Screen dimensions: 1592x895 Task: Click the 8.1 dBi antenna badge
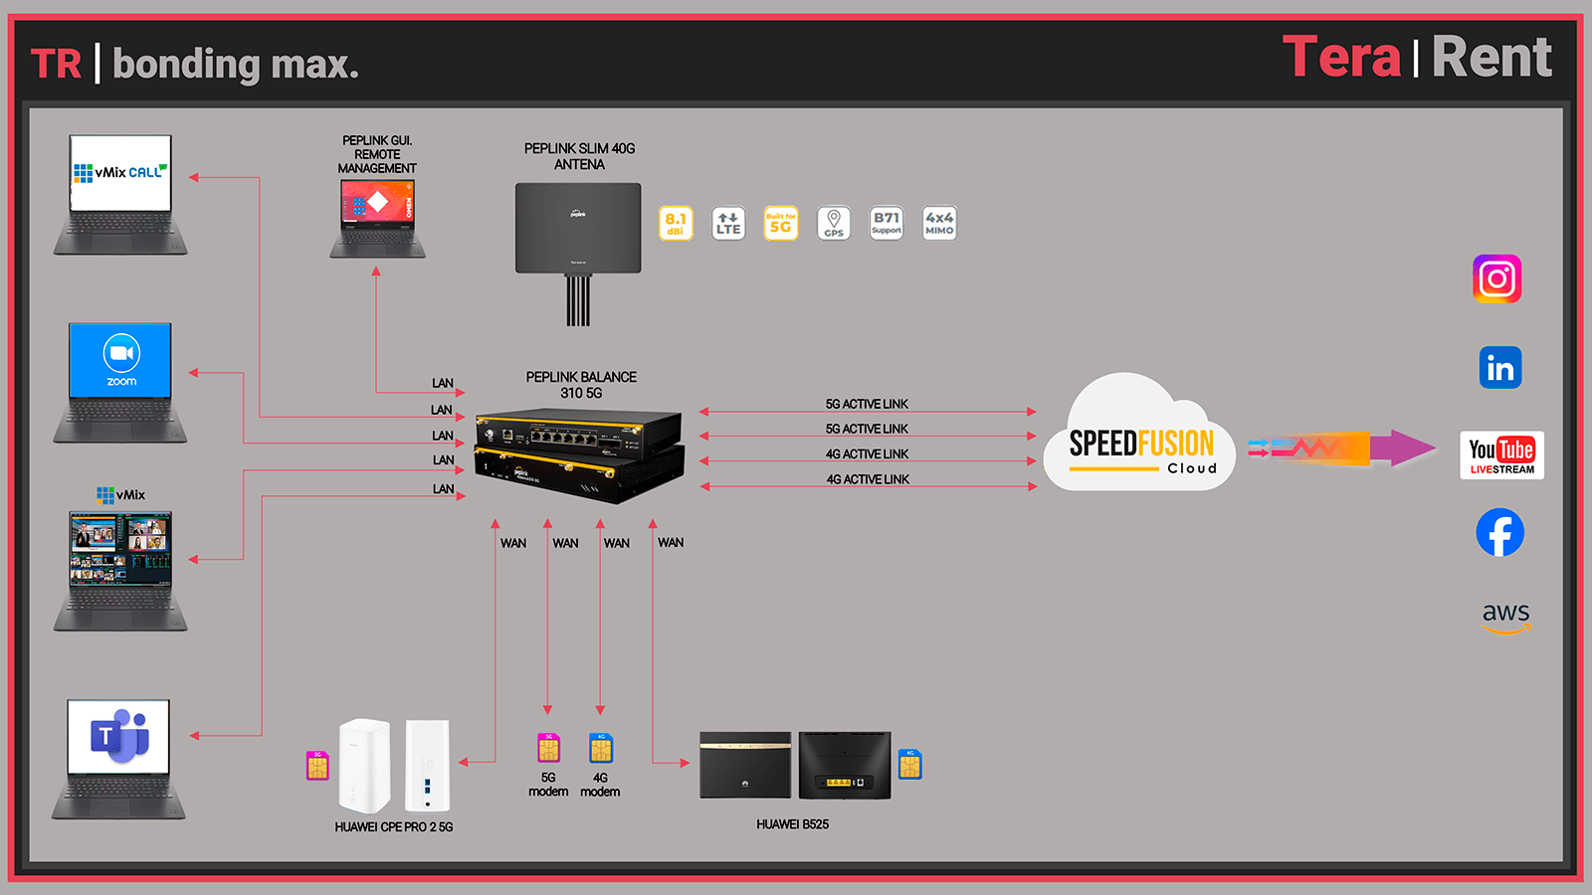click(676, 223)
